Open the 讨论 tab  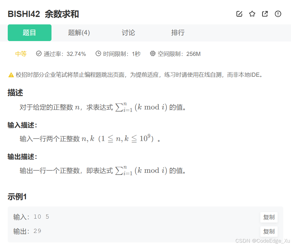click(128, 33)
